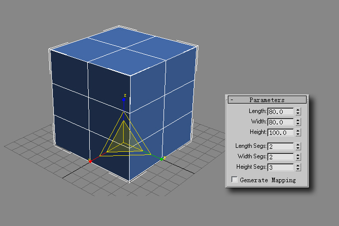Click the Width spinner arrows
Viewport: 339px width, 226px height.
click(298, 122)
